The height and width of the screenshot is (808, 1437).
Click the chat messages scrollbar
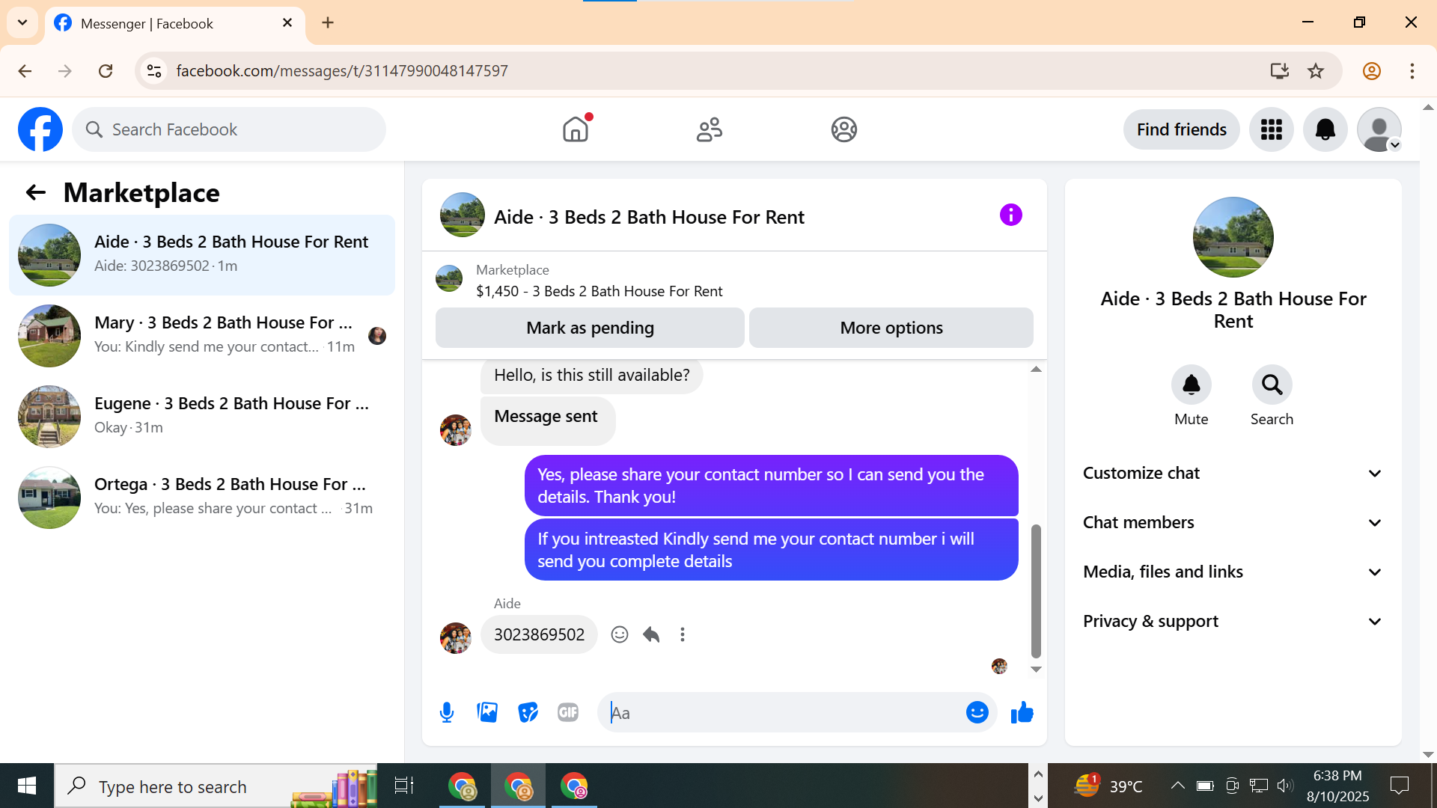[x=1036, y=591]
